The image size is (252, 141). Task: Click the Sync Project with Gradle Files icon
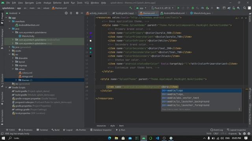click(x=229, y=8)
